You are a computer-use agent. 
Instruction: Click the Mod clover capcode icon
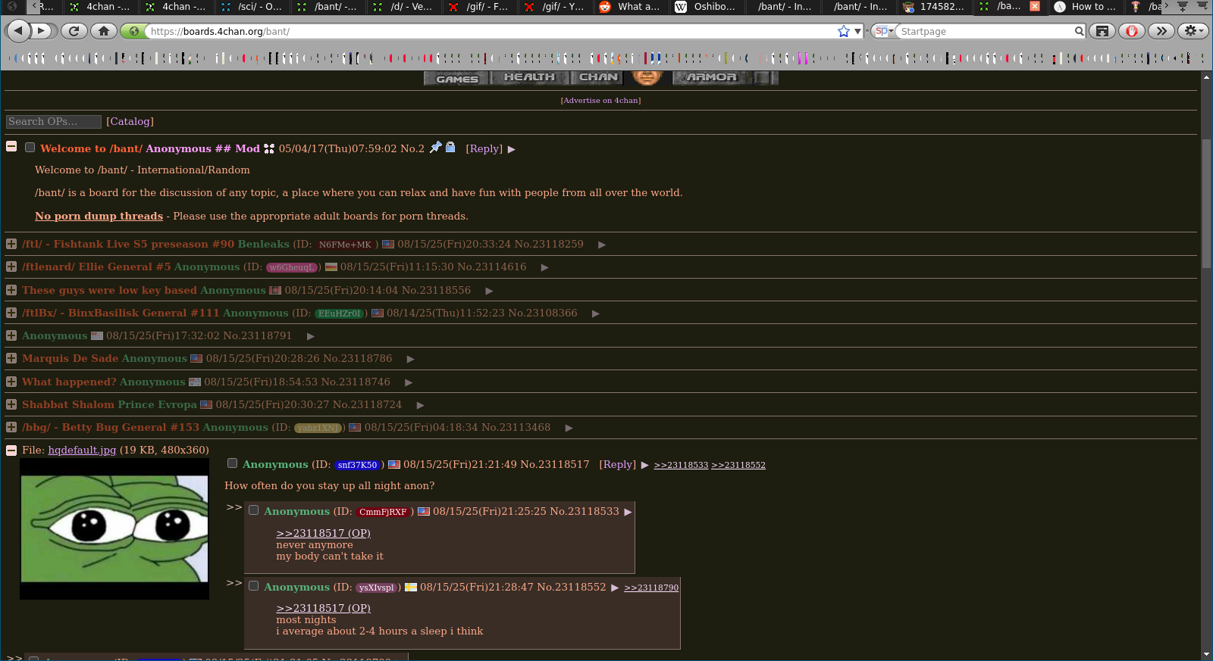[269, 148]
